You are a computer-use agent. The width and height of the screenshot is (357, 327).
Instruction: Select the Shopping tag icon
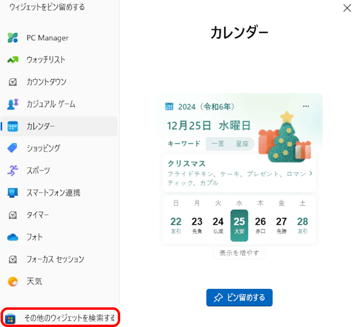pyautogui.click(x=12, y=148)
